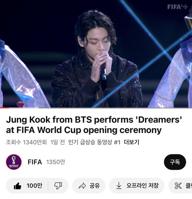Tap the 오프라인 저장 label
The height and width of the screenshot is (199, 192).
142,185
